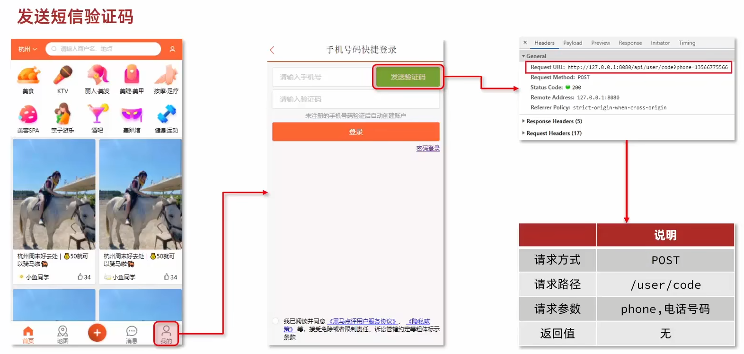Click the 请求方式 table row label
This screenshot has height=354, width=744.
[558, 260]
